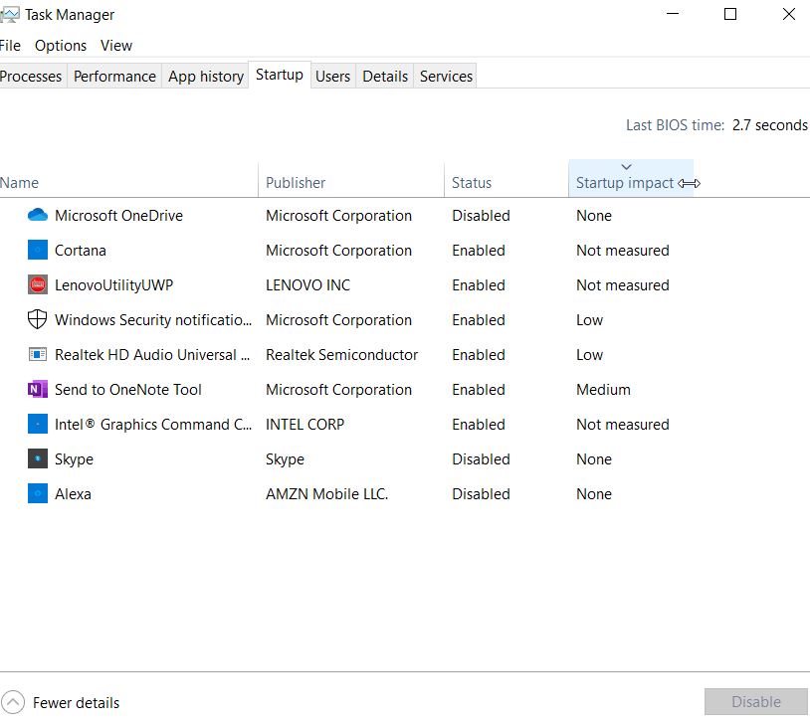Click OneDrive's Disabled status cell
The height and width of the screenshot is (726, 810).
click(481, 216)
